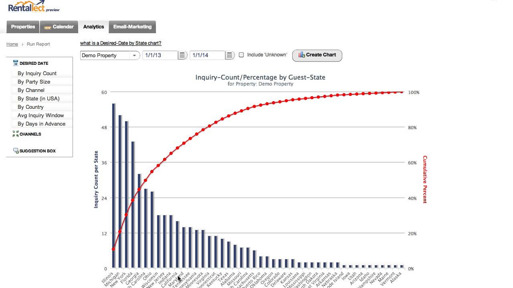Click the chart title Inquiry-Count/Percentage by Guest-State
The height and width of the screenshot is (288, 513).
pyautogui.click(x=261, y=77)
